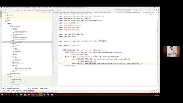Select HikariCPDataSource in the project tree

[x=19, y=64]
